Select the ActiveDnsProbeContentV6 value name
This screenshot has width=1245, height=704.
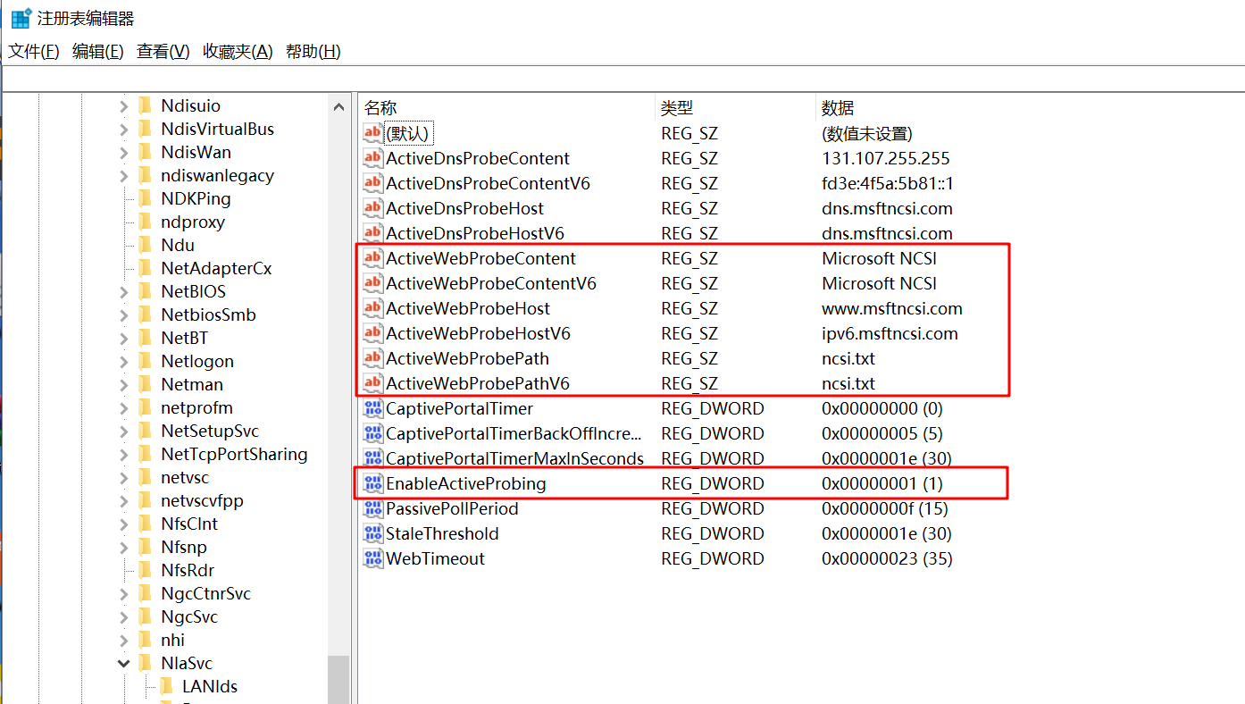488,184
